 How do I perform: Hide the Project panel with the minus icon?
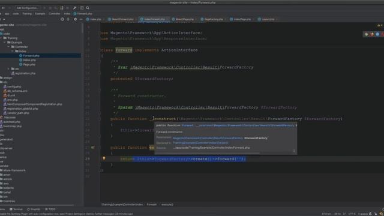click(x=81, y=19)
